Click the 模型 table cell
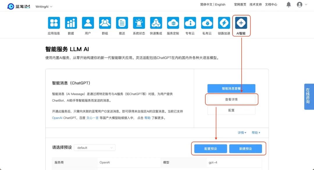The image size is (314, 170). pyautogui.click(x=184, y=162)
